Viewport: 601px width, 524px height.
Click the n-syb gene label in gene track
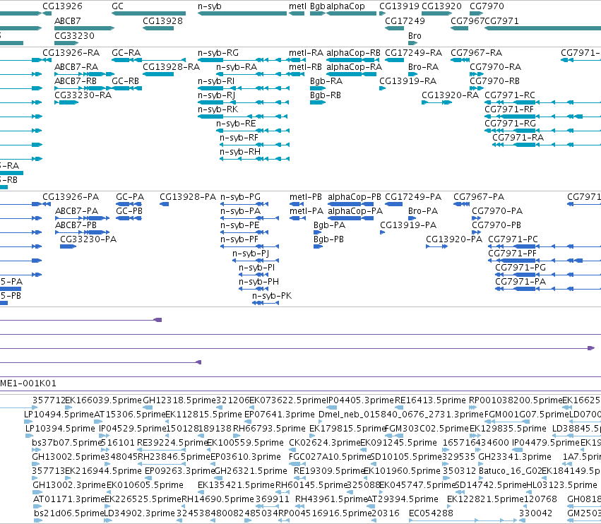[x=209, y=6]
